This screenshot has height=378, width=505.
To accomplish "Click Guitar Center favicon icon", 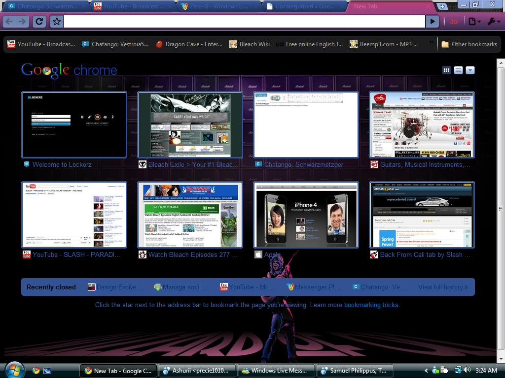I will (374, 164).
